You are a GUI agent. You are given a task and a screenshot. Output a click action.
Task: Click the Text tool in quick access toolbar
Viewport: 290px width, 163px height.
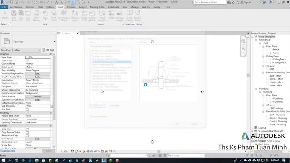click(x=57, y=2)
